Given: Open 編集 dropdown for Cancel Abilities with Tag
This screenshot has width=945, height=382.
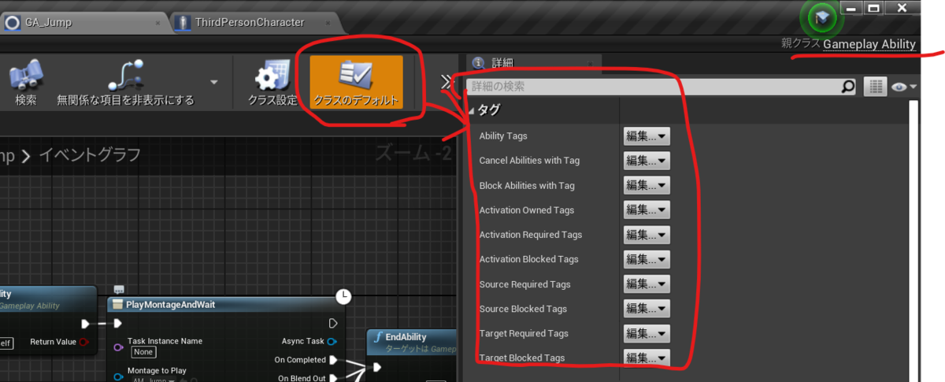Looking at the screenshot, I should [647, 161].
